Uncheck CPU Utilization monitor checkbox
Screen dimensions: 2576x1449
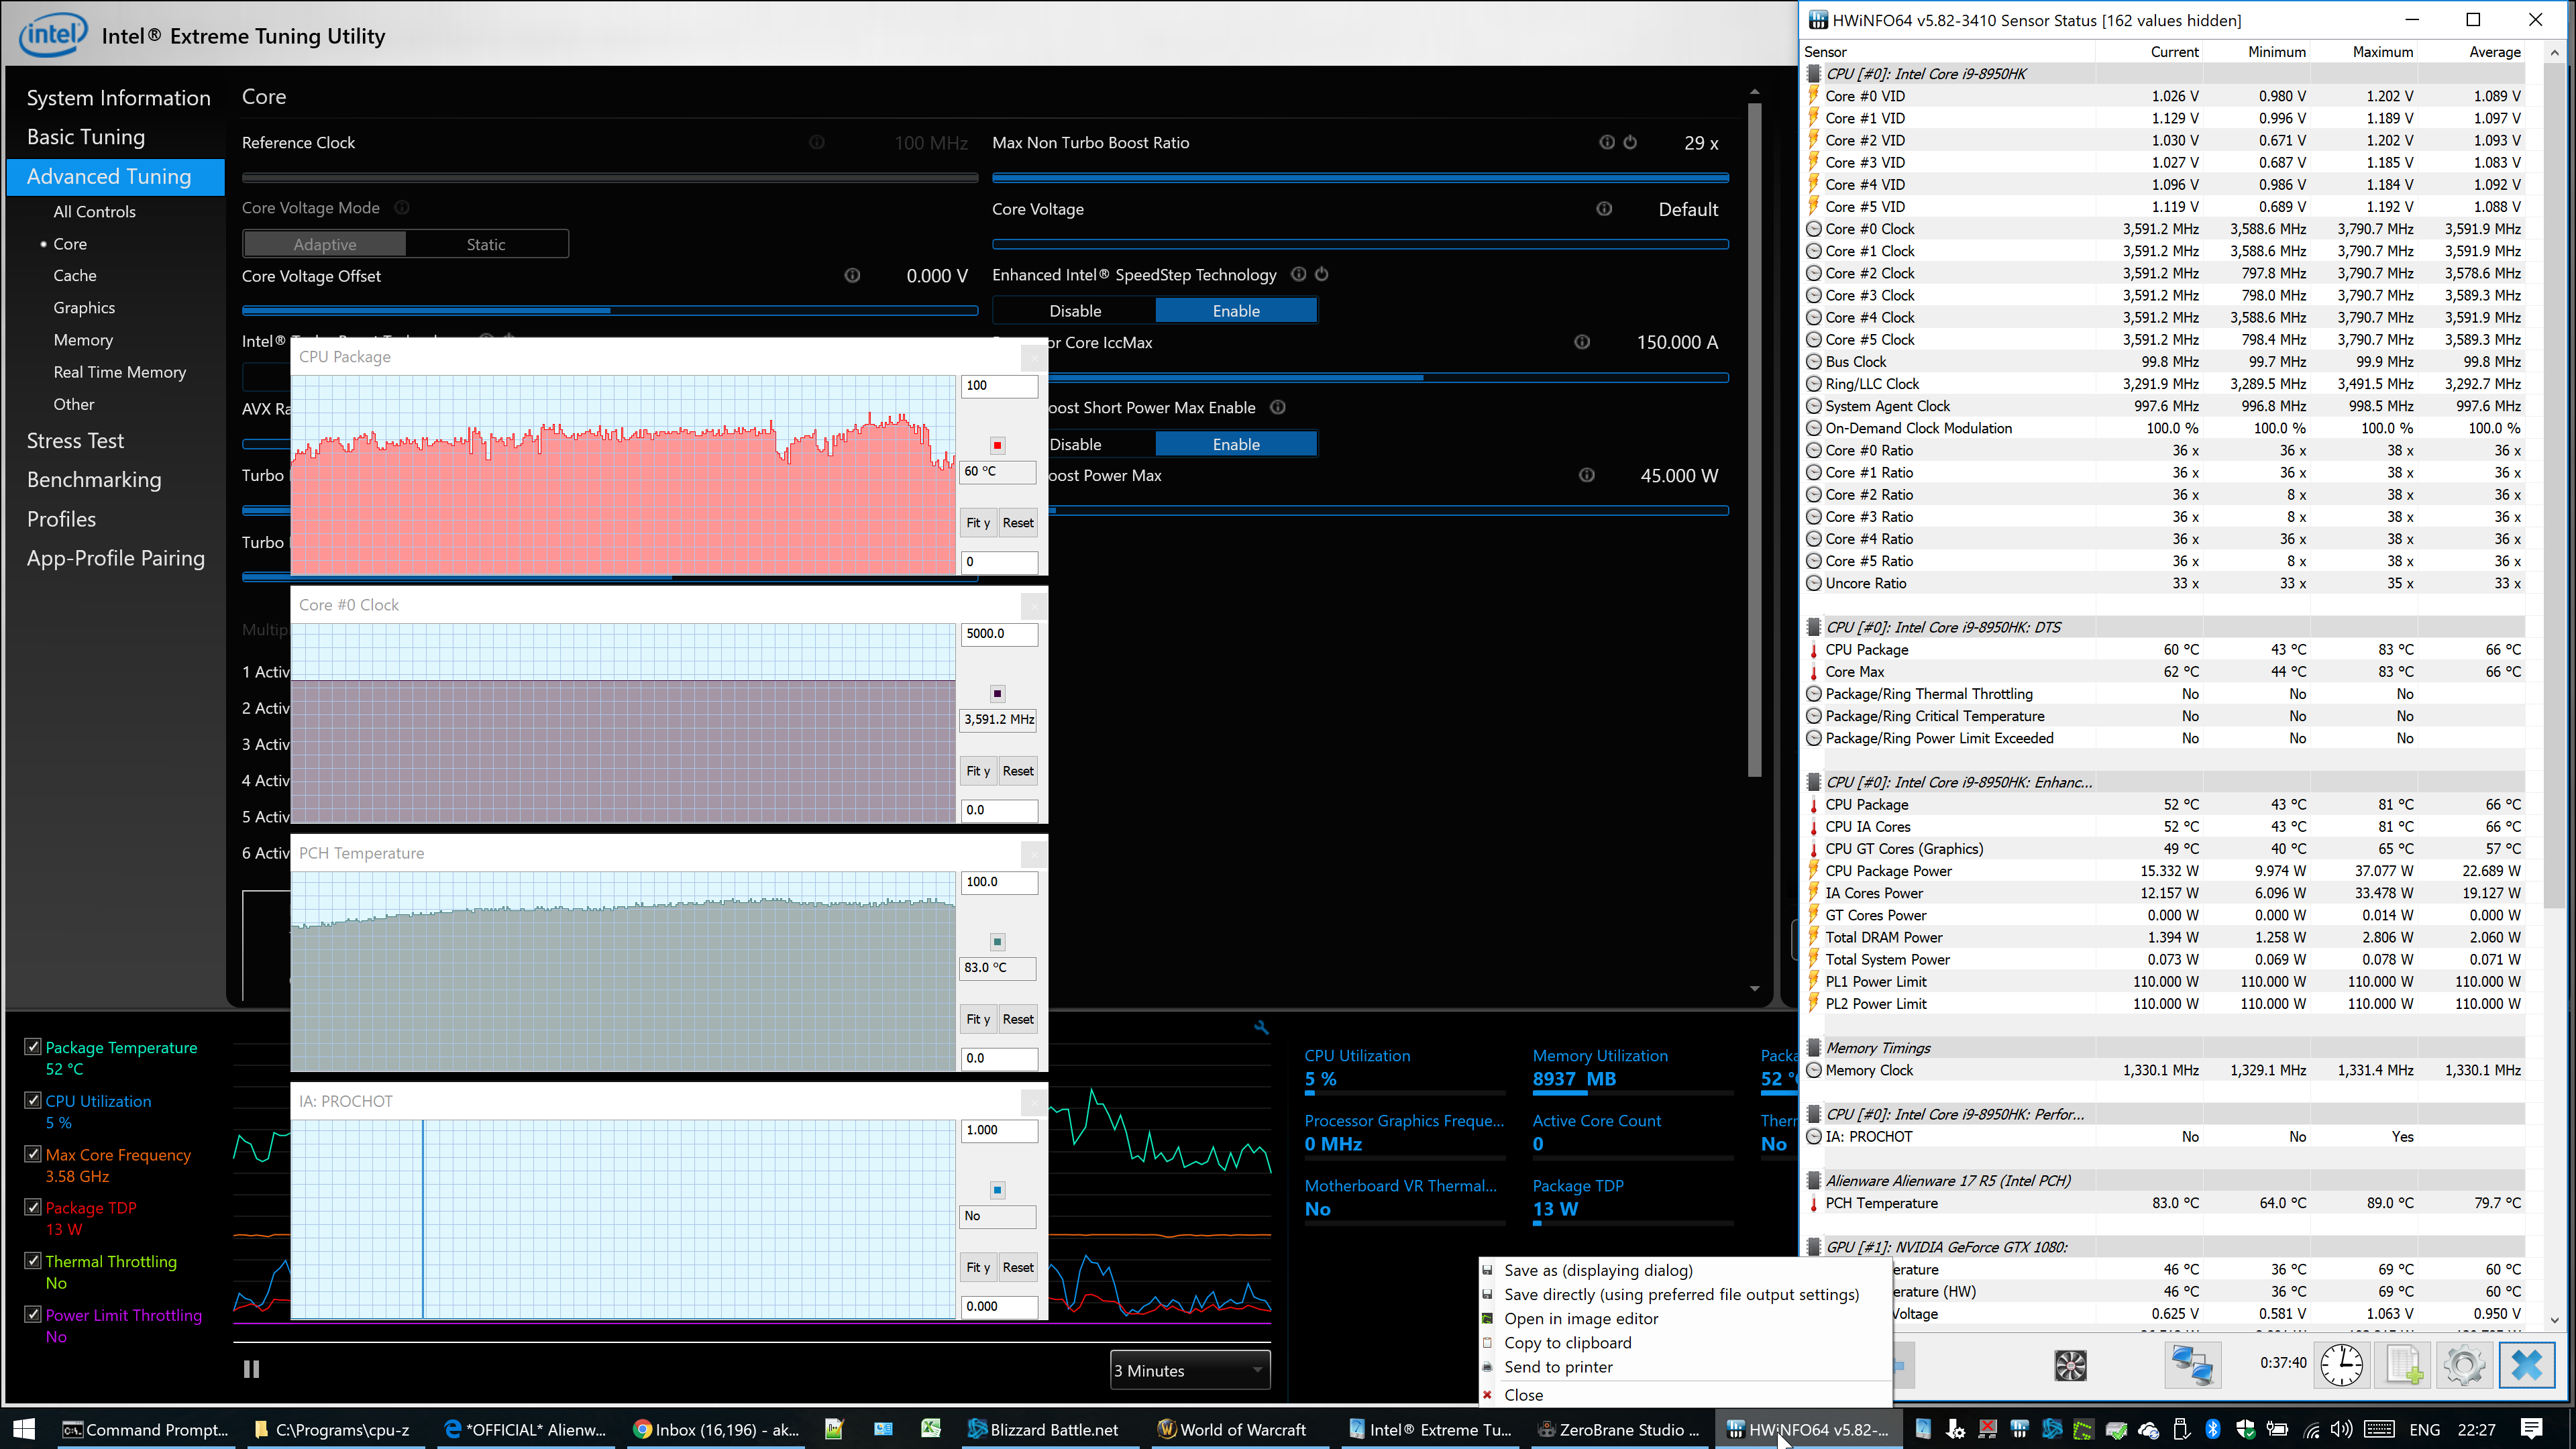(x=33, y=1100)
